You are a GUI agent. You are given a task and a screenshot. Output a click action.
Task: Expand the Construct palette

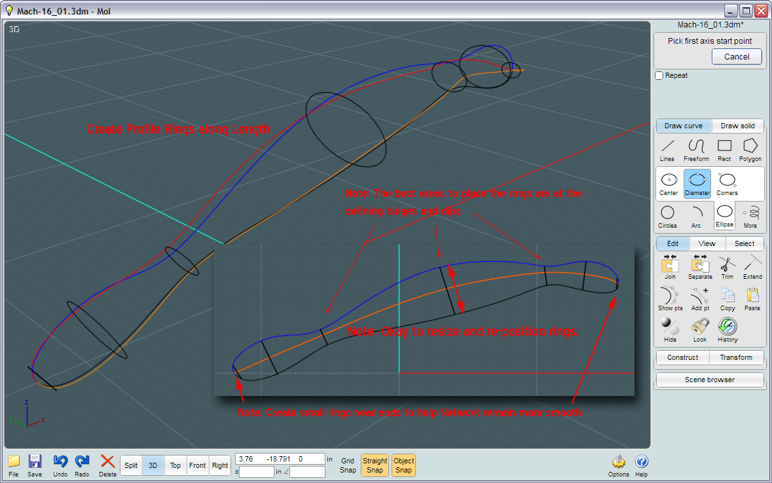click(682, 357)
